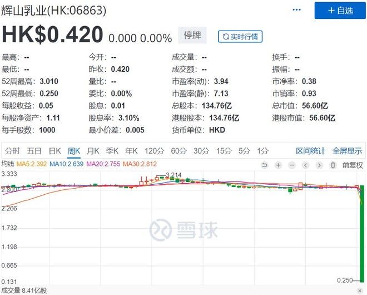Screen dimensions: 367x295
Task: Open the 前复权 adjustment dropdown
Action: click(353, 165)
